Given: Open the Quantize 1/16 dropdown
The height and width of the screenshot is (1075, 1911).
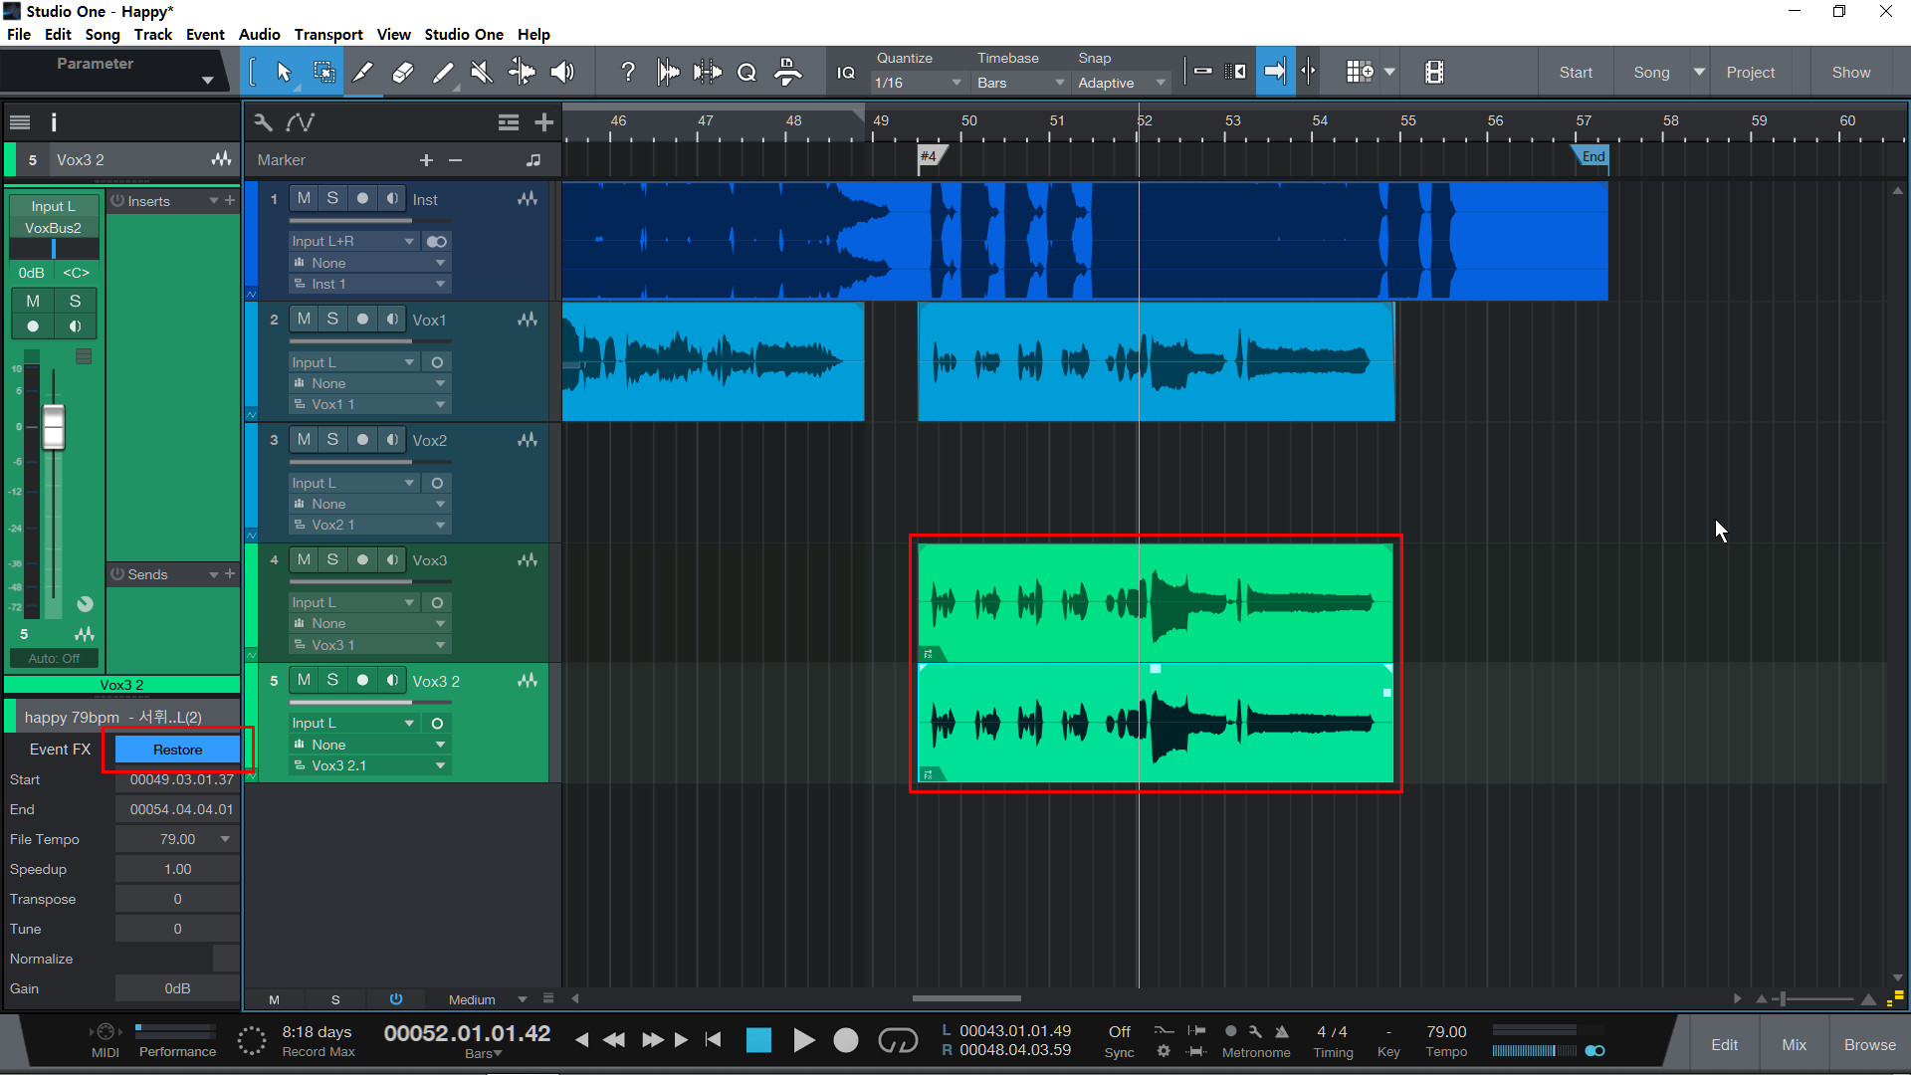Looking at the screenshot, I should point(917,83).
